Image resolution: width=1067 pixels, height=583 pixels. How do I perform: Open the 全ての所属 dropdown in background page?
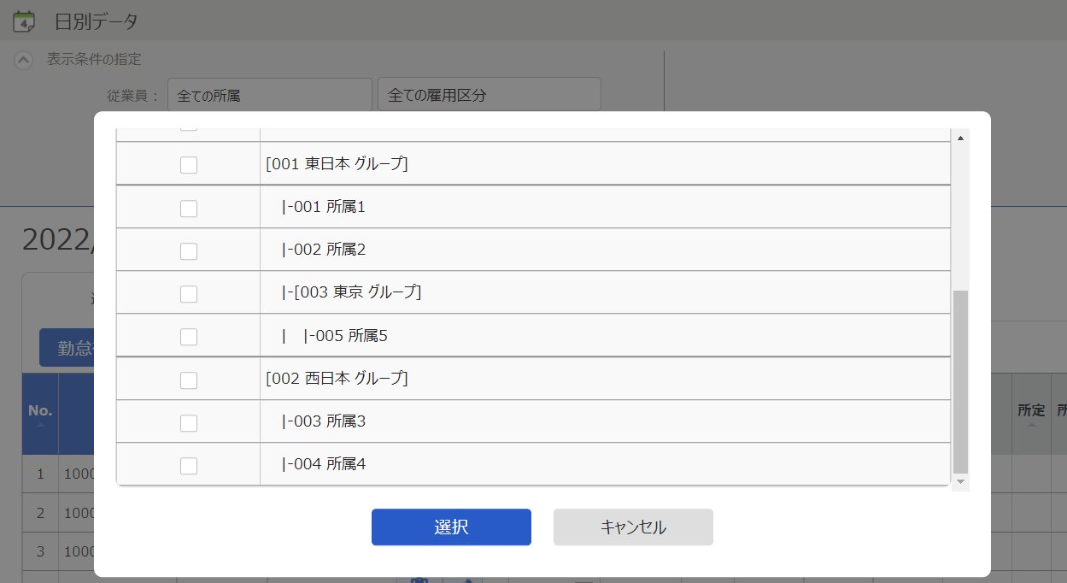tap(270, 95)
